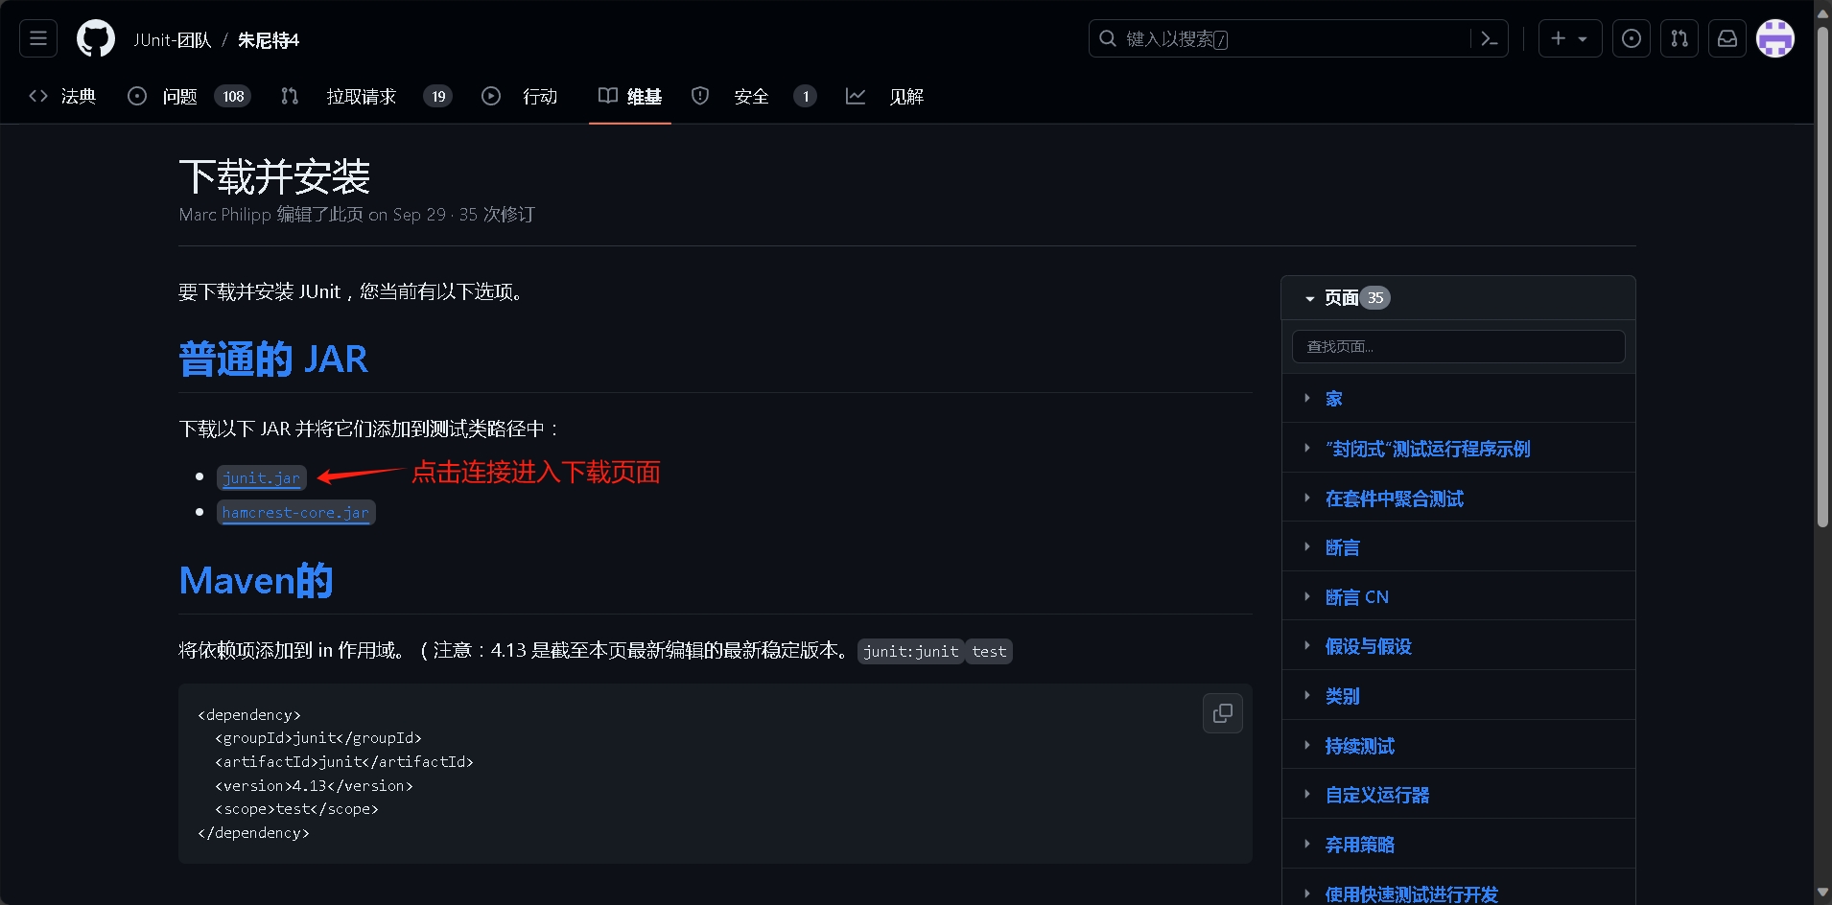This screenshot has width=1832, height=905.
Task: Switch to the 法典 code tab
Action: pos(63,96)
